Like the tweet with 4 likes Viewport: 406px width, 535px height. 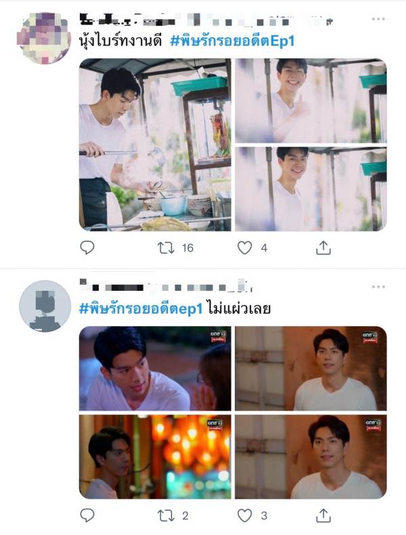(x=244, y=248)
